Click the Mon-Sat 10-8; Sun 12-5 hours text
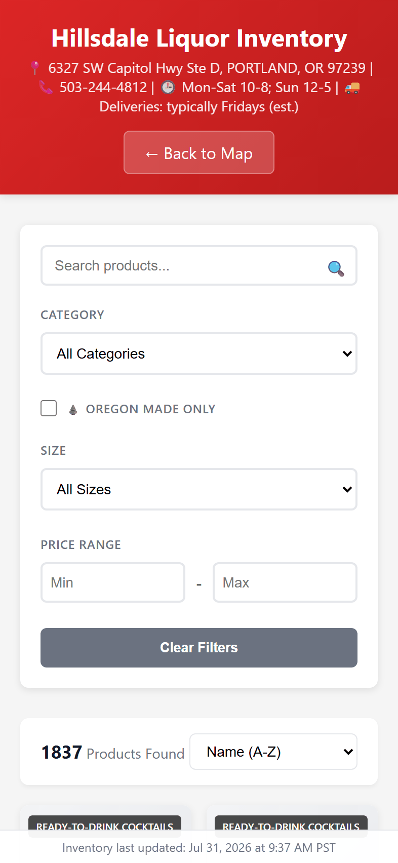This screenshot has width=398, height=863. [x=257, y=88]
